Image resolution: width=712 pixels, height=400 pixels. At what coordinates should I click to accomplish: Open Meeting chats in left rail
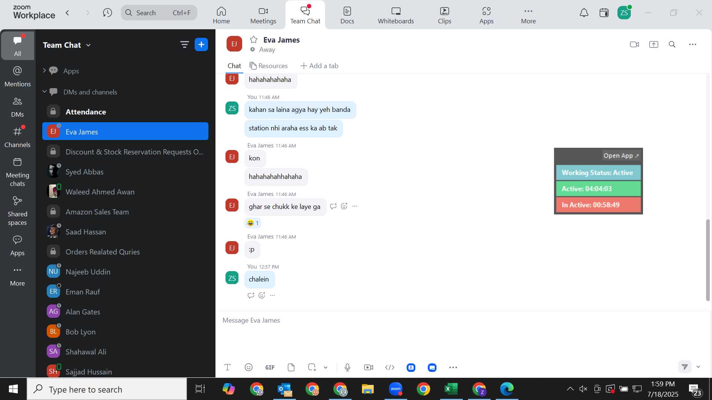(17, 172)
